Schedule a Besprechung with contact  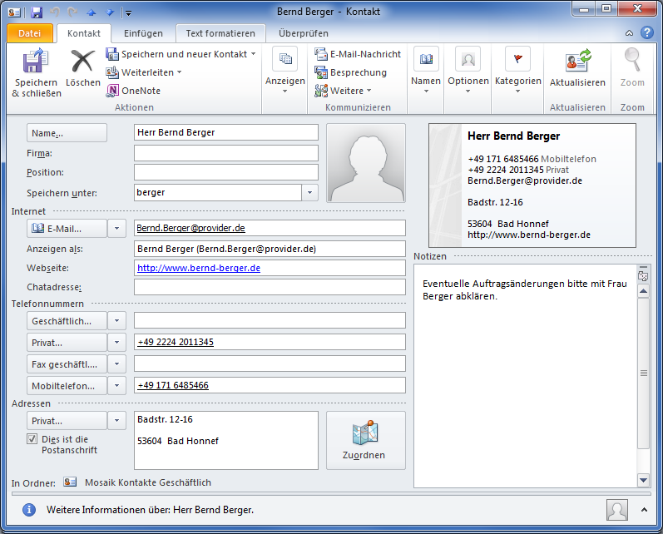pos(350,72)
